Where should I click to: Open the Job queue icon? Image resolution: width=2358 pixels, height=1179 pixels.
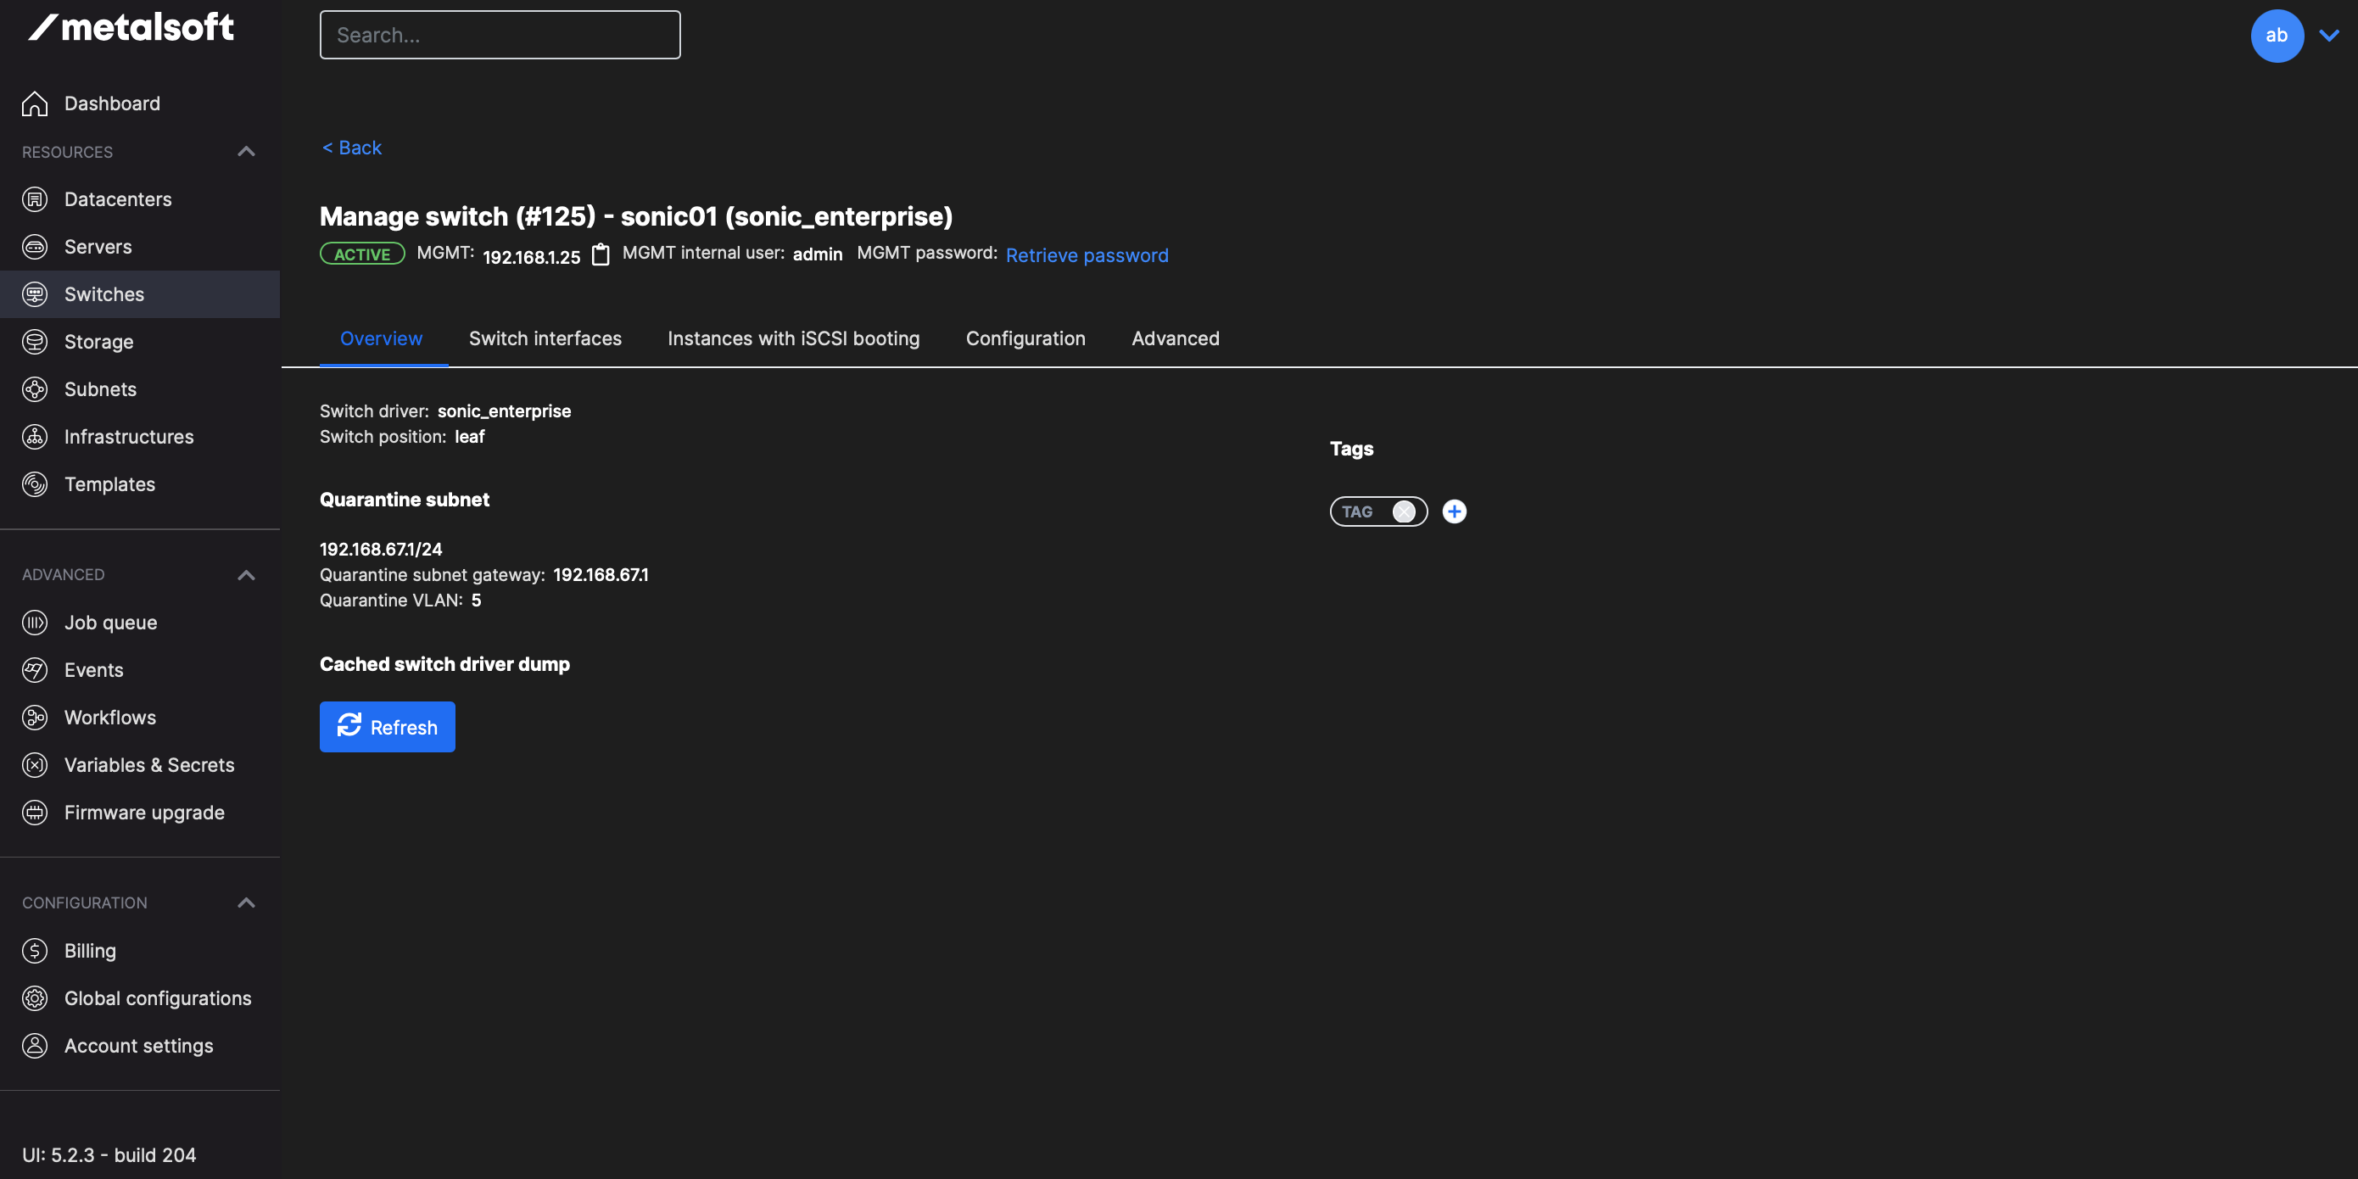click(x=35, y=623)
